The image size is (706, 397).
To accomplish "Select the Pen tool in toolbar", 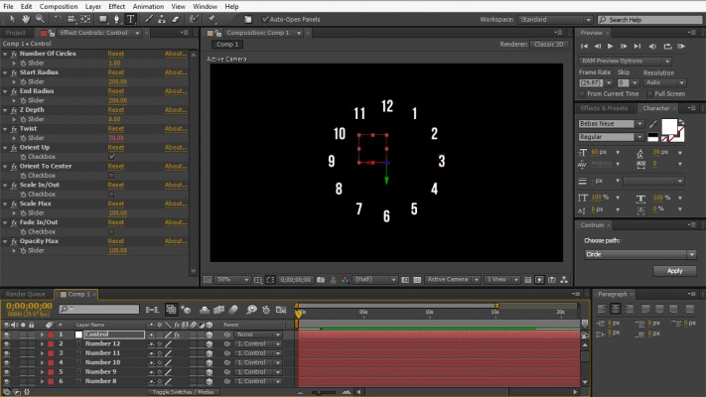I will pyautogui.click(x=117, y=19).
